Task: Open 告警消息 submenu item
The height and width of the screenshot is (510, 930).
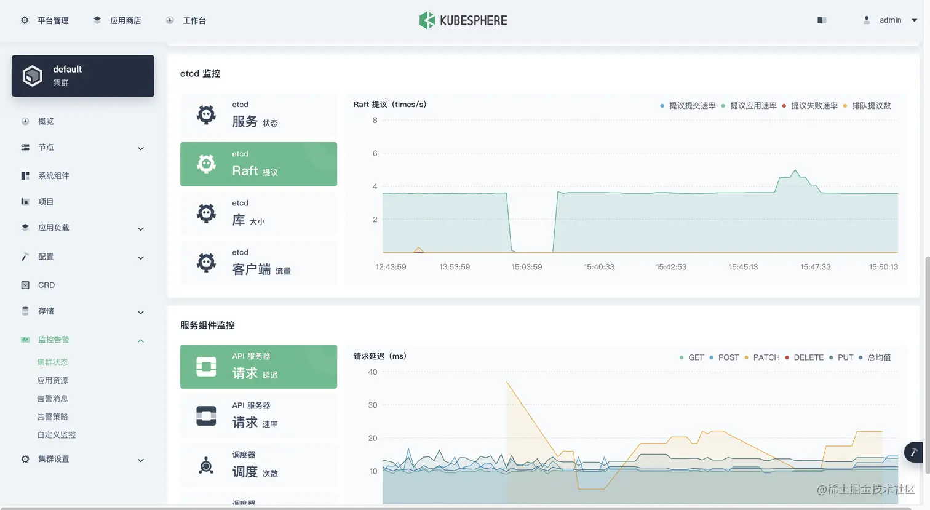Action: [x=52, y=399]
